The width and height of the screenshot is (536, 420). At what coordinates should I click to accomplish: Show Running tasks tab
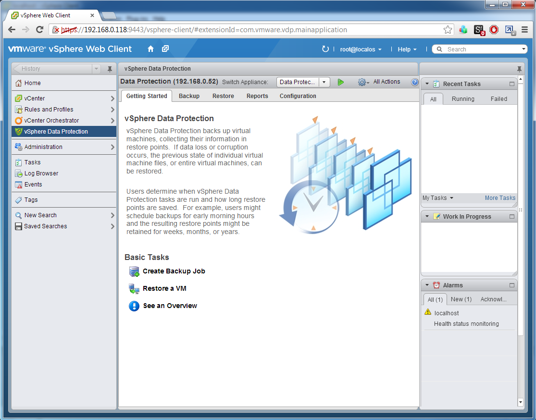pos(463,99)
